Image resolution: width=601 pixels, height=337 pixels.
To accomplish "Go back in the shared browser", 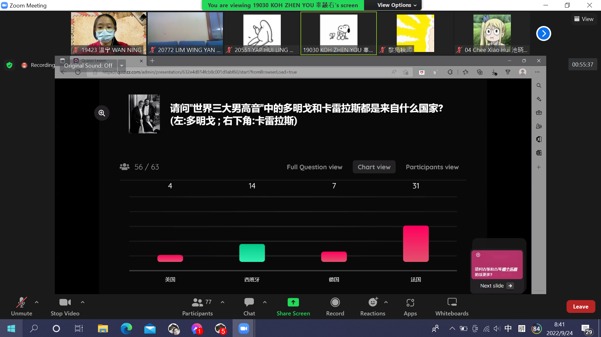I will click(x=64, y=72).
